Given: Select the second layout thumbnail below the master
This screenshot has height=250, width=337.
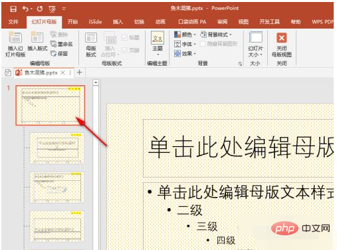Looking at the screenshot, I should tap(56, 187).
